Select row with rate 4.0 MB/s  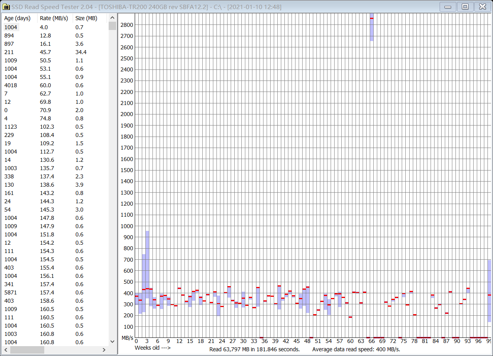(x=55, y=27)
